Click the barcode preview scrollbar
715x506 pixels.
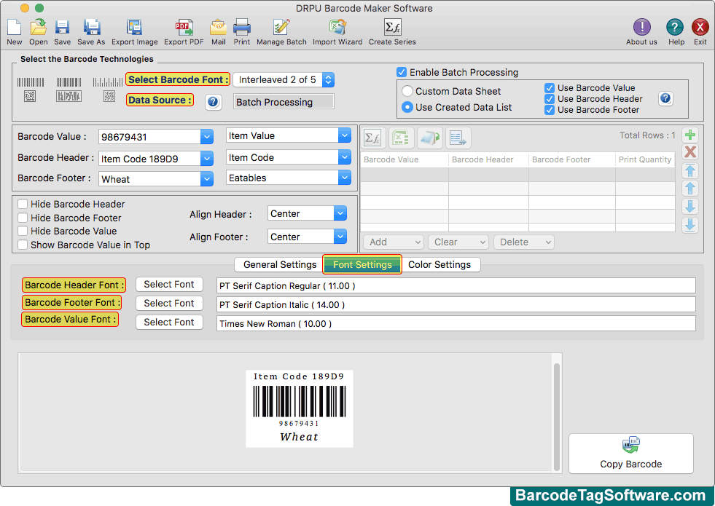(x=556, y=416)
